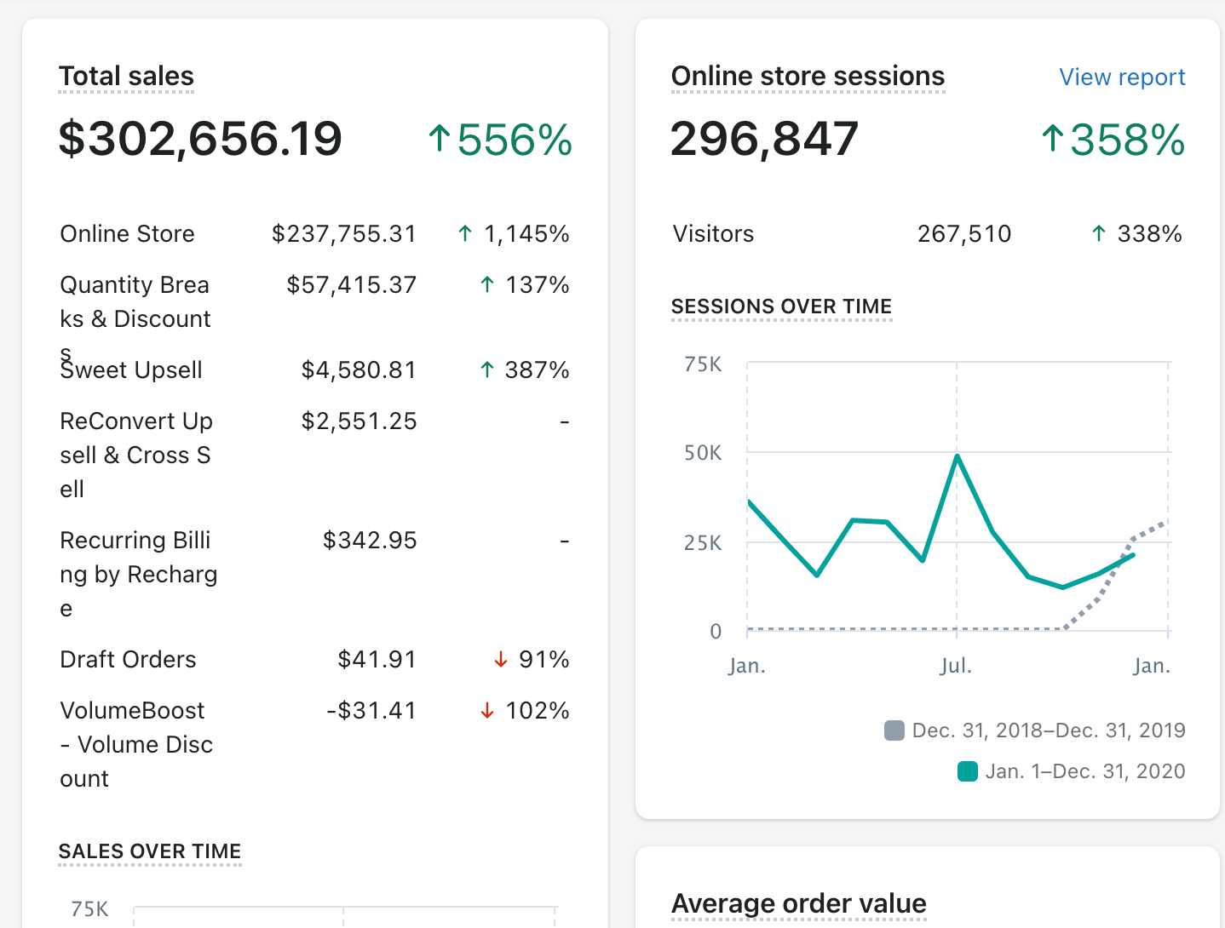Click the Jul. label under the sessions chart
Screen dimensions: 1225x928
click(956, 666)
